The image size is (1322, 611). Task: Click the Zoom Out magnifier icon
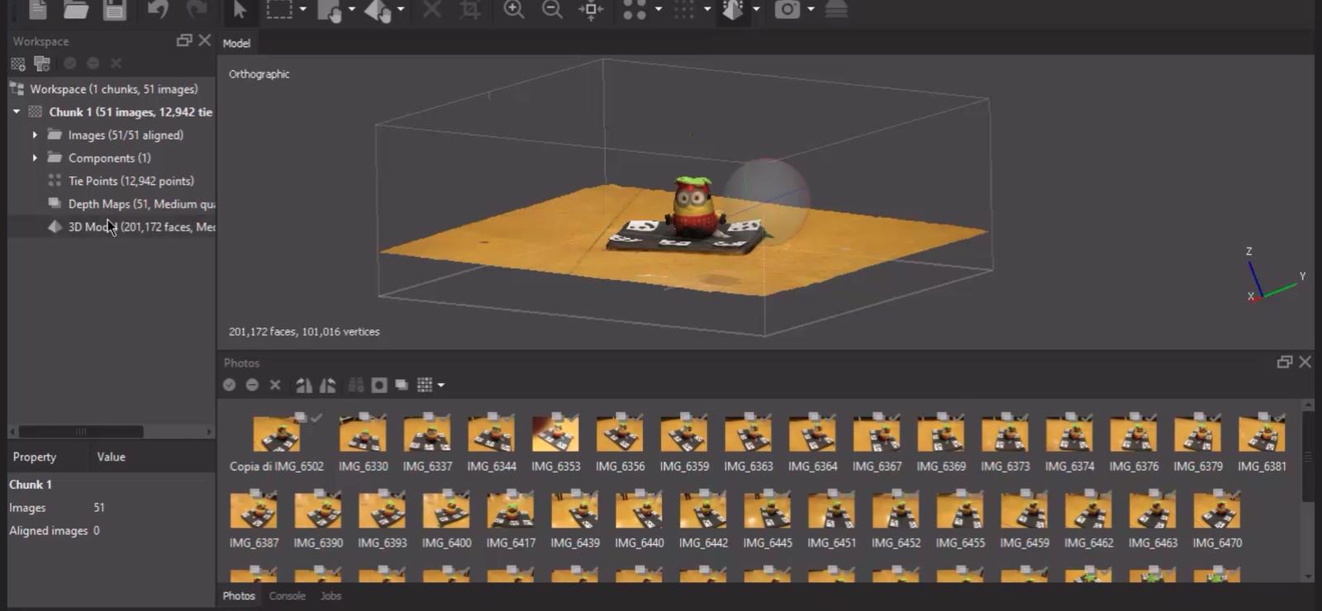tap(552, 9)
